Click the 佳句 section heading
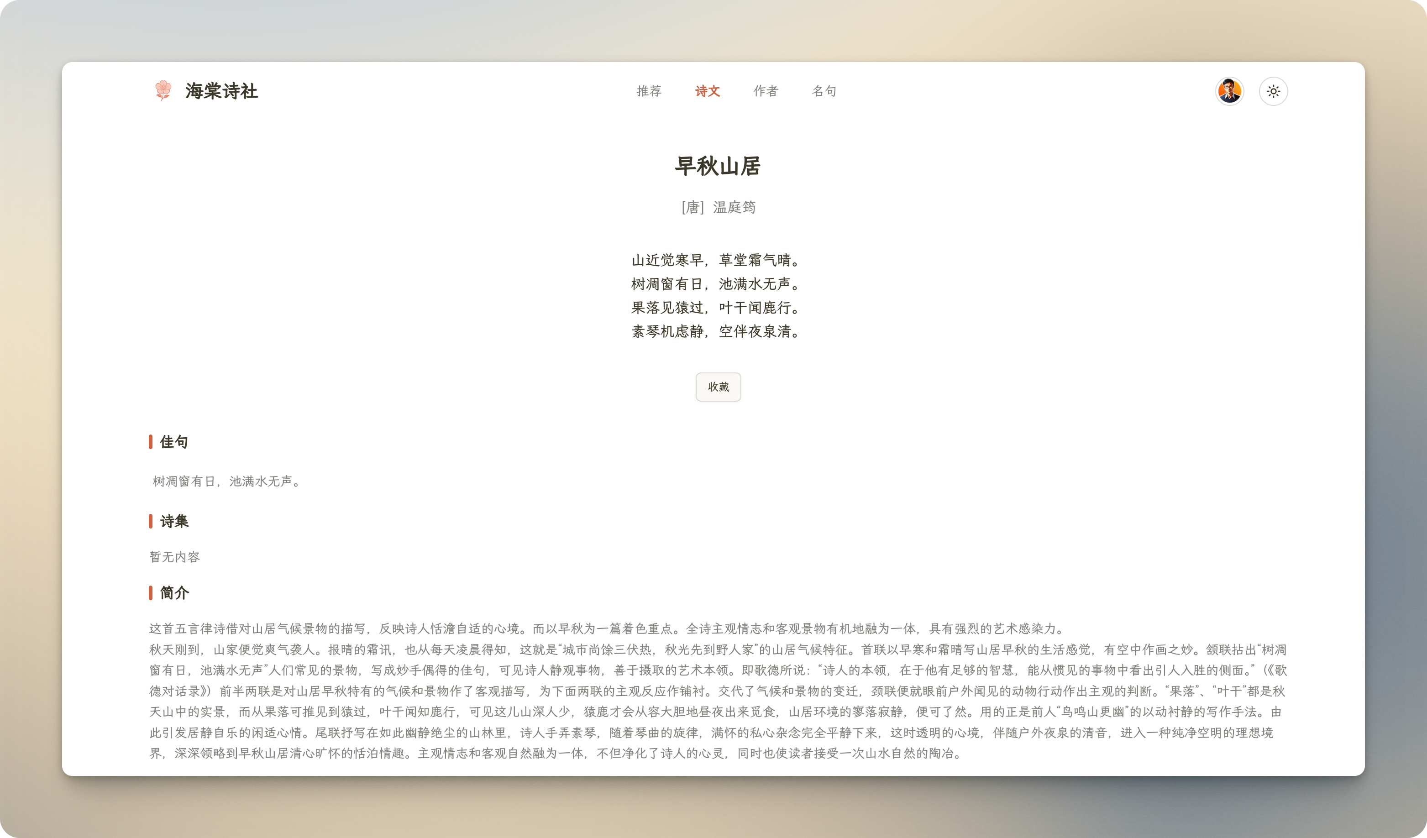 [174, 442]
